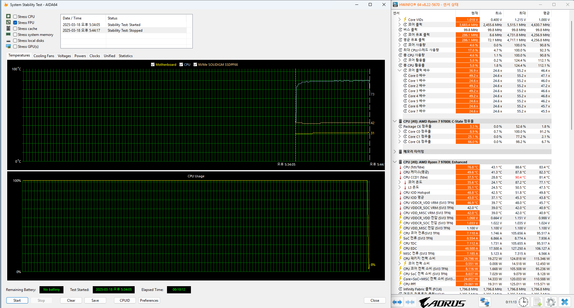Toggle the Motherboard graph checkbox

153,65
